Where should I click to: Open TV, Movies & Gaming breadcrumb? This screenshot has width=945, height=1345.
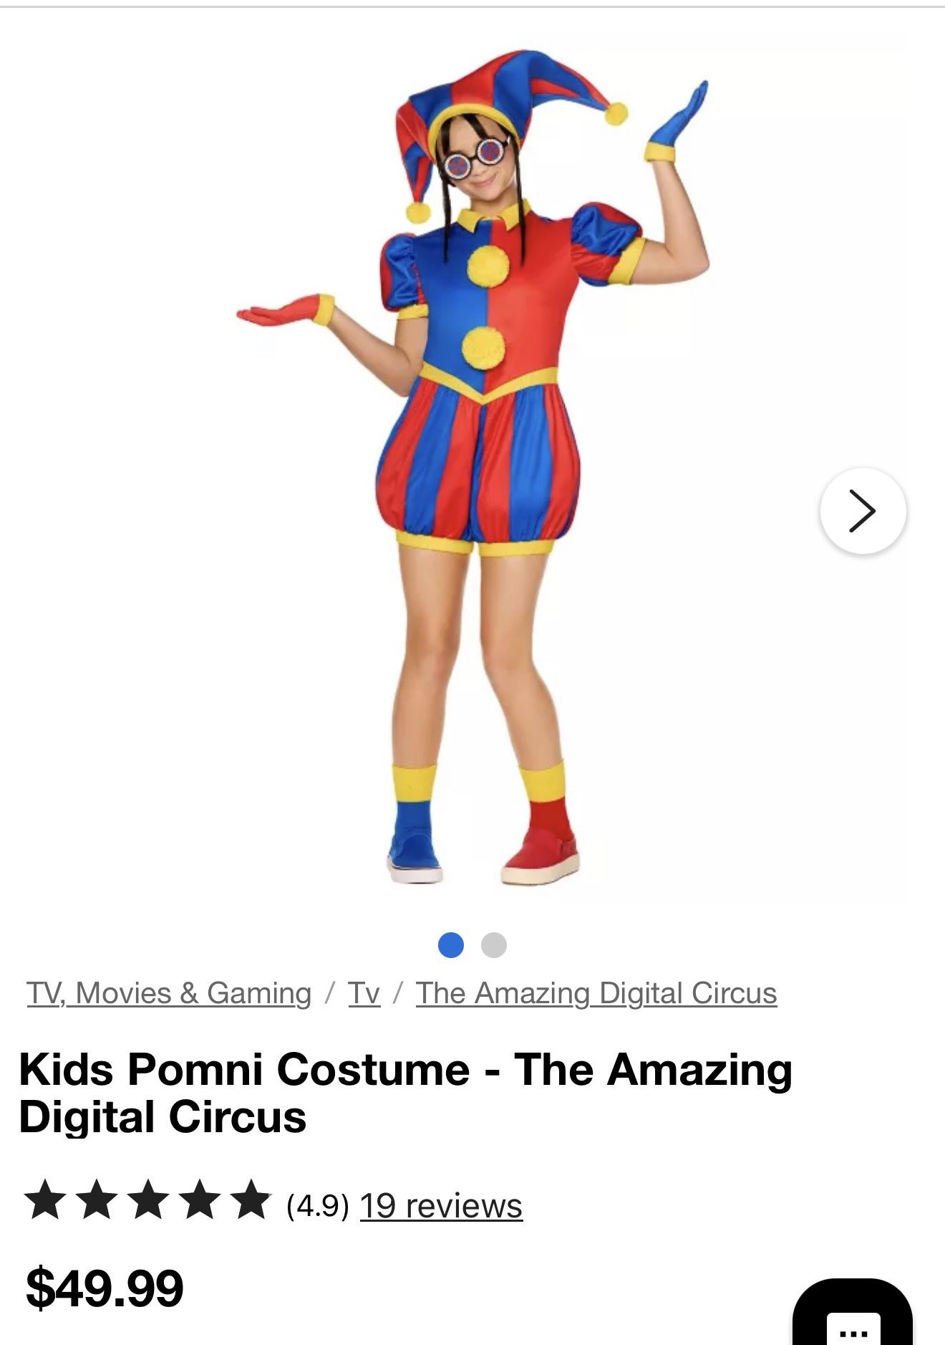pos(169,993)
